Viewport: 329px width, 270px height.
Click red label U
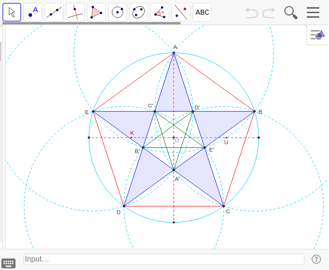226,142
